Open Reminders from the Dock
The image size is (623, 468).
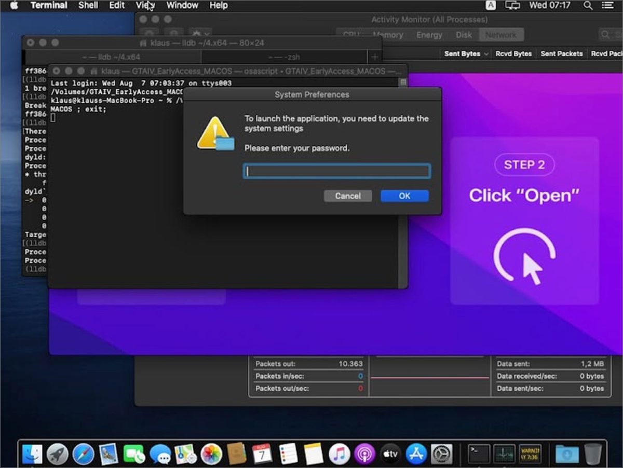[288, 454]
